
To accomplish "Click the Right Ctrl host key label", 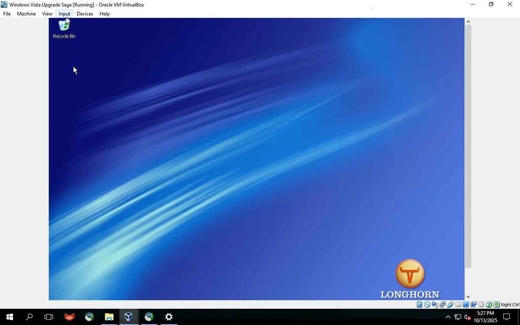I will click(510, 305).
